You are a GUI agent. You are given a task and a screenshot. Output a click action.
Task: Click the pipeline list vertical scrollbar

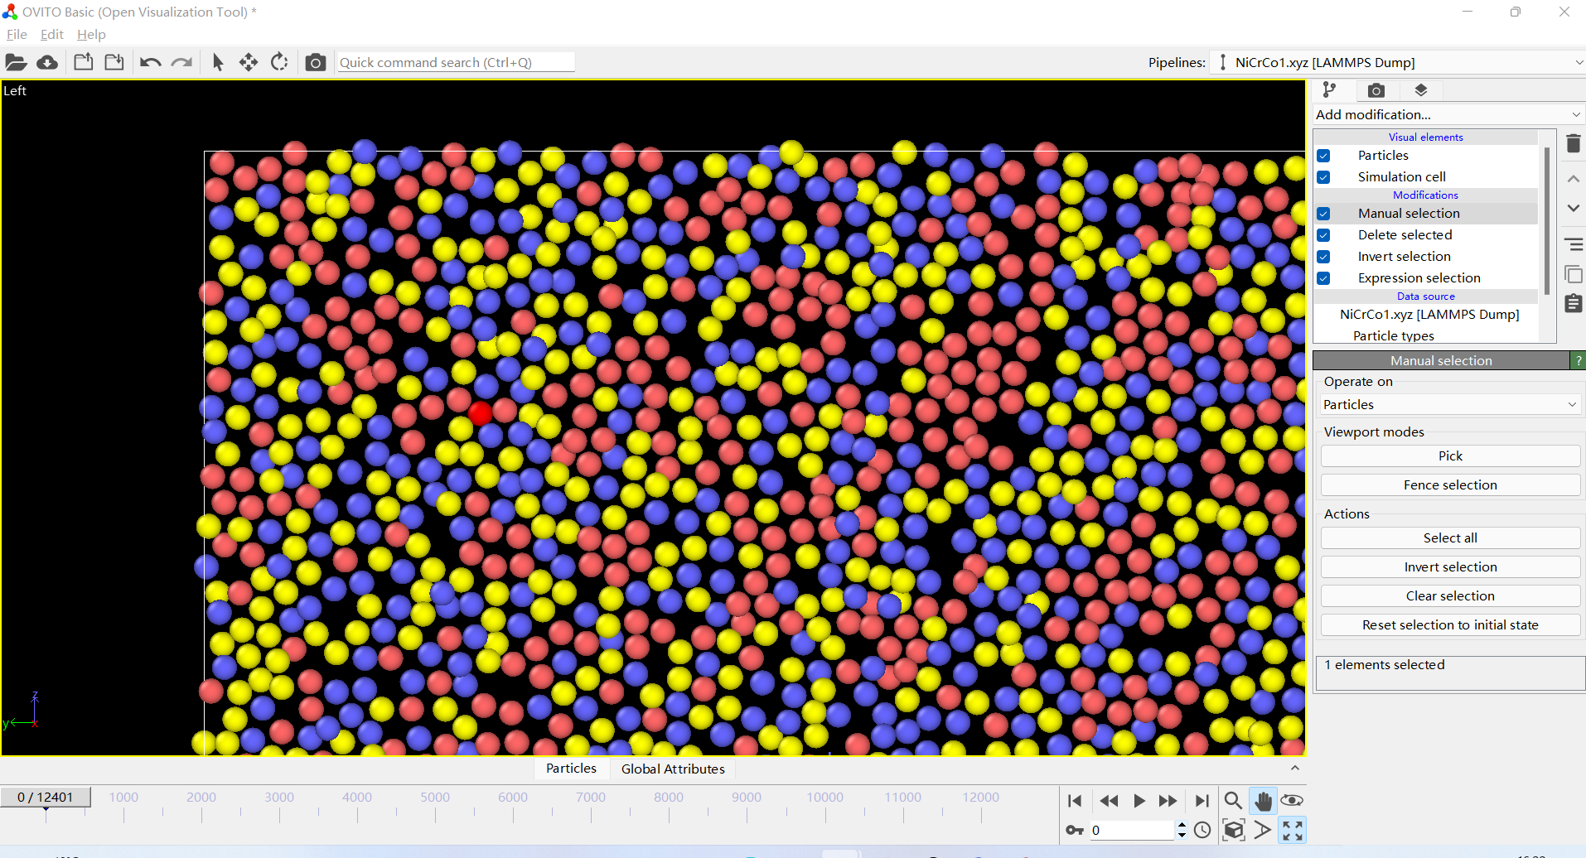(x=1546, y=220)
